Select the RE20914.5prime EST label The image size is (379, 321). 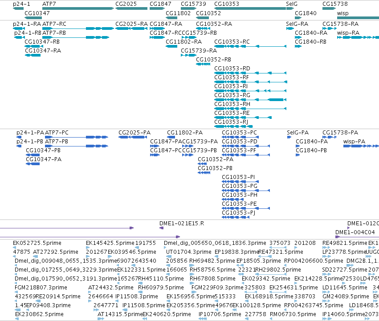[58, 297]
